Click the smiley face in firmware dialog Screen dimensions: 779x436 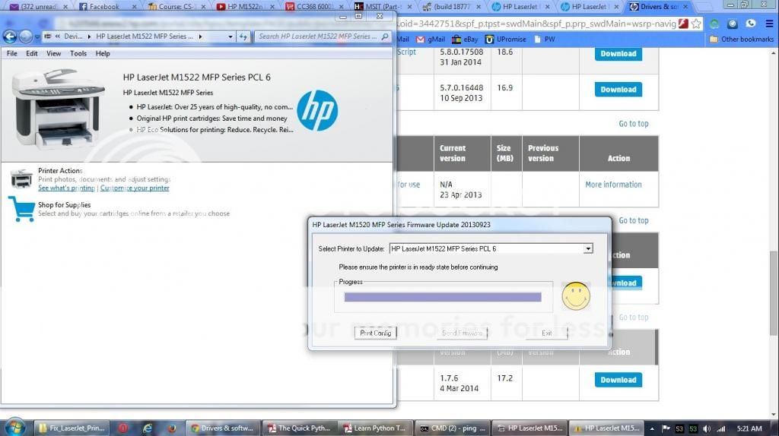(576, 296)
